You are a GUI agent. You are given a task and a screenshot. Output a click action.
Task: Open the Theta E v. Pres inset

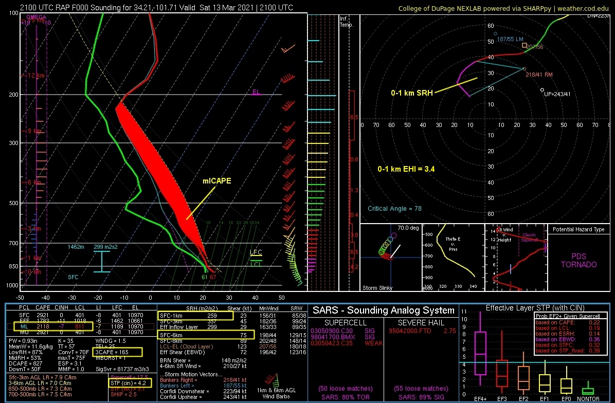[x=453, y=257]
